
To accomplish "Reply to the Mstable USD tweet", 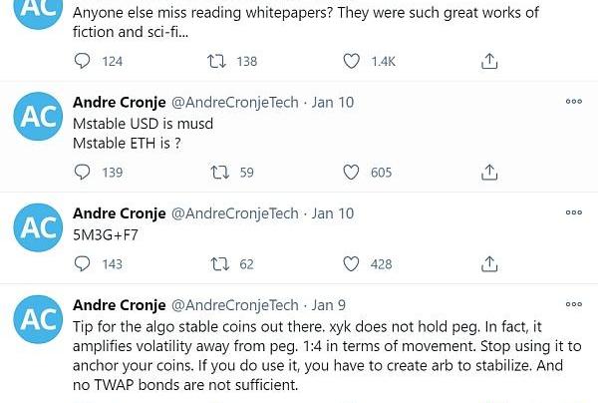I will (x=83, y=173).
